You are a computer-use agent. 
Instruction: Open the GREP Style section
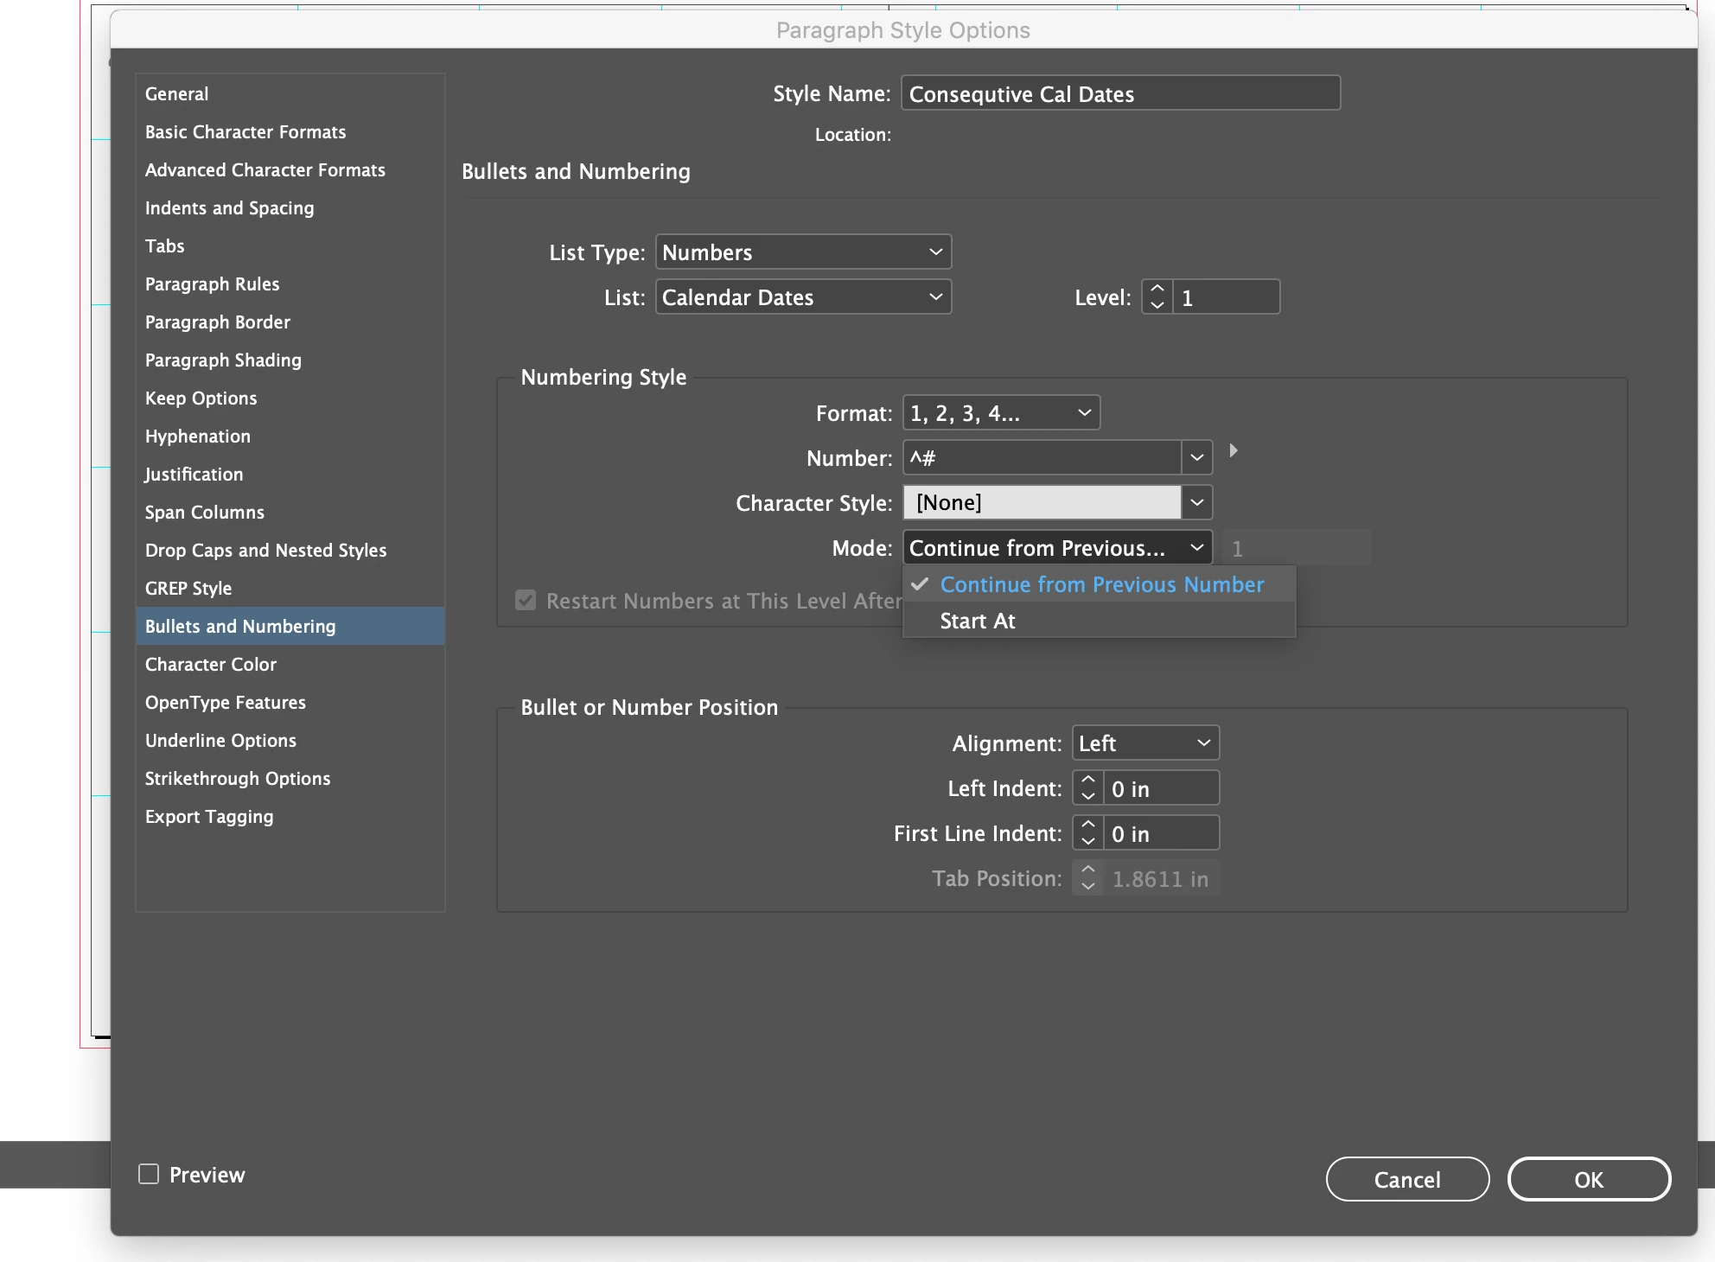(188, 588)
